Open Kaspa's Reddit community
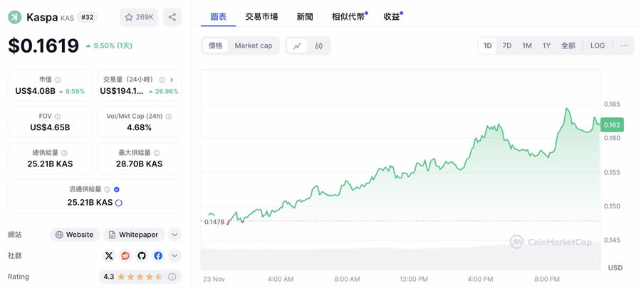Screen dimensions: 641x288 125,256
